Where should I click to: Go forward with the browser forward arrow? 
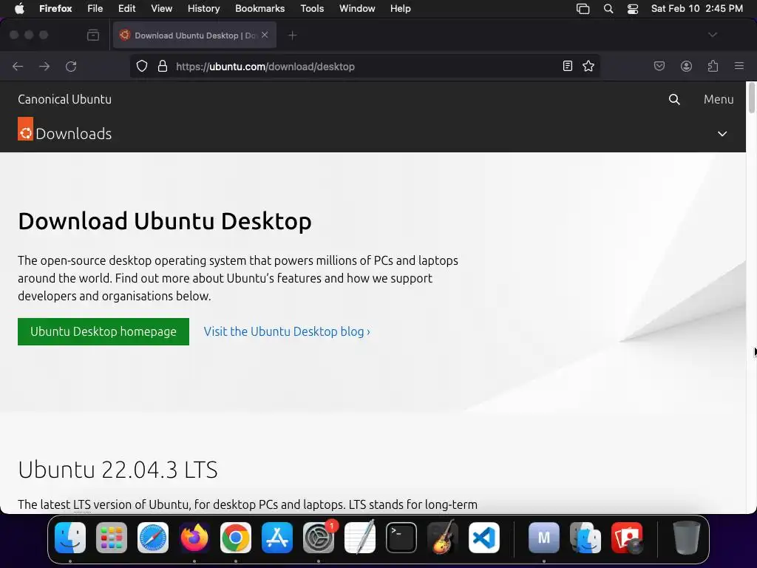coord(44,66)
